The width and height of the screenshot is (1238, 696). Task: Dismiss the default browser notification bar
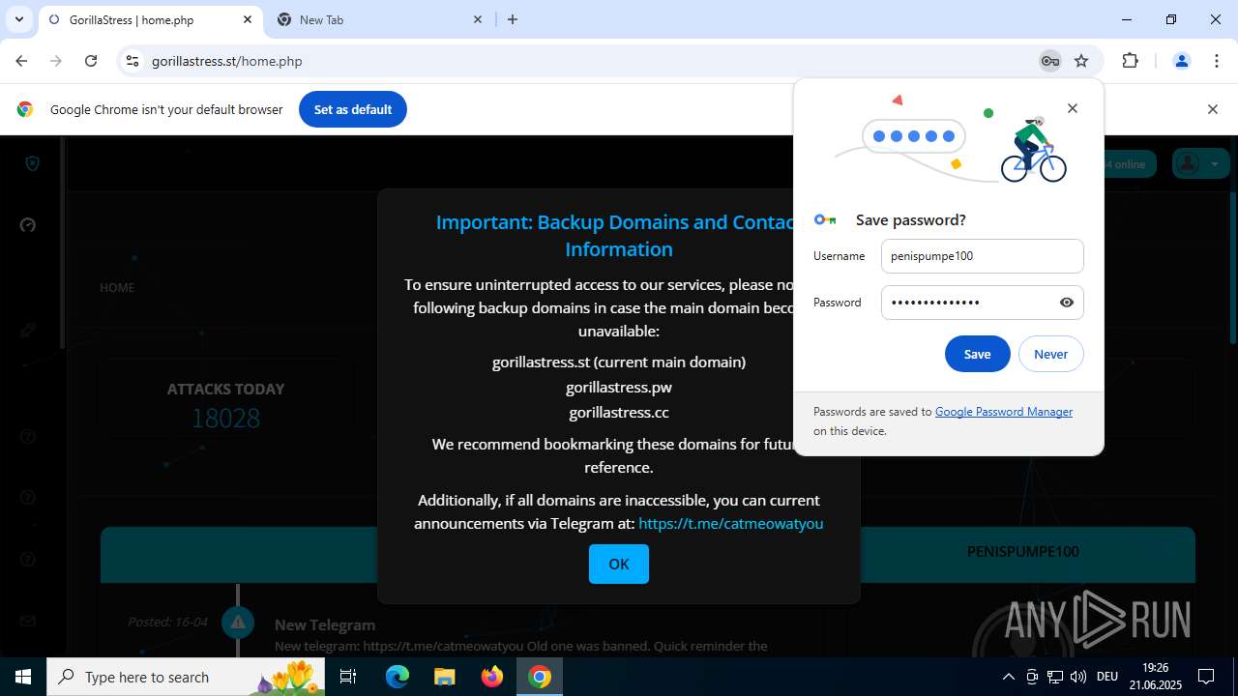pyautogui.click(x=1212, y=109)
